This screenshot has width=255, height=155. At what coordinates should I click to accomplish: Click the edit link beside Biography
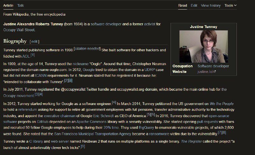pyautogui.click(x=34, y=41)
